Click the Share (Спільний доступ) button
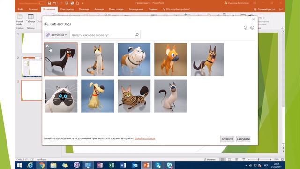 pyautogui.click(x=264, y=9)
